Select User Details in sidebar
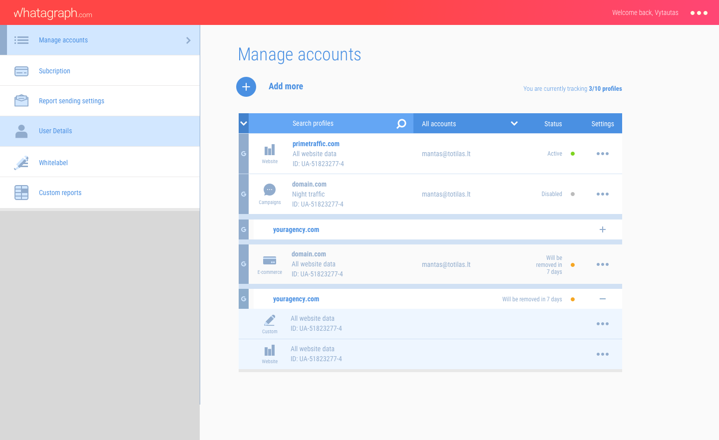The width and height of the screenshot is (719, 440). pos(100,131)
